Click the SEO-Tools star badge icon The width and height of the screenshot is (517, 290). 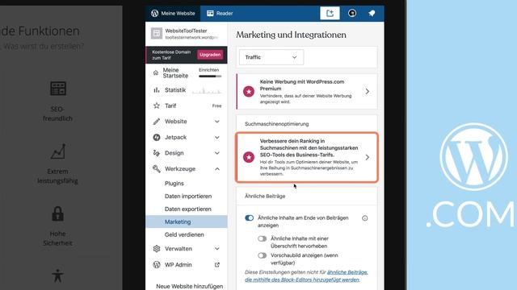coord(249,157)
